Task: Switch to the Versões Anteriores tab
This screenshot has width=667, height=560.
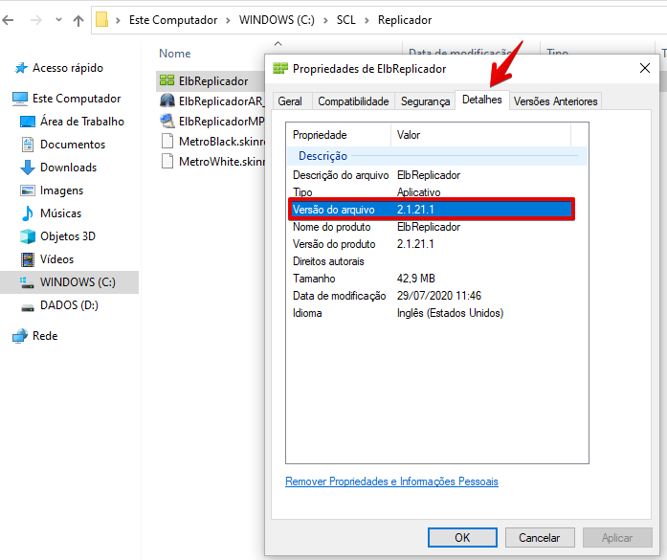Action: [556, 101]
